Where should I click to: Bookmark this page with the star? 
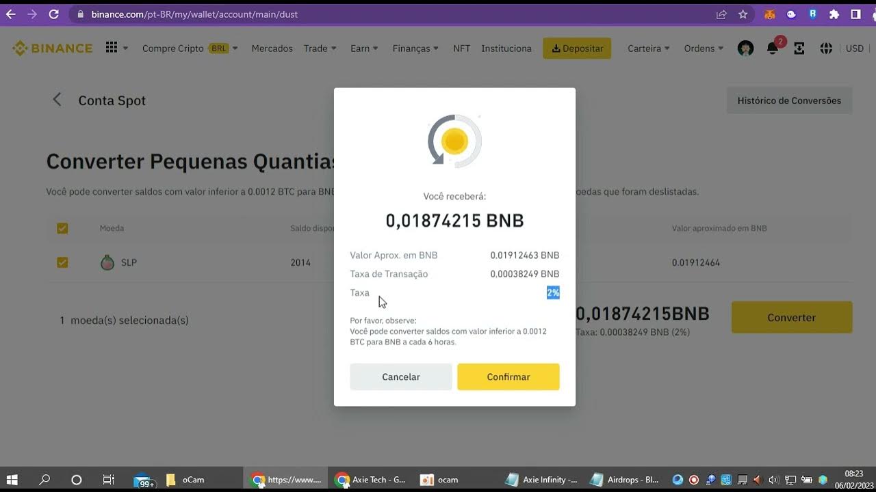tap(743, 14)
